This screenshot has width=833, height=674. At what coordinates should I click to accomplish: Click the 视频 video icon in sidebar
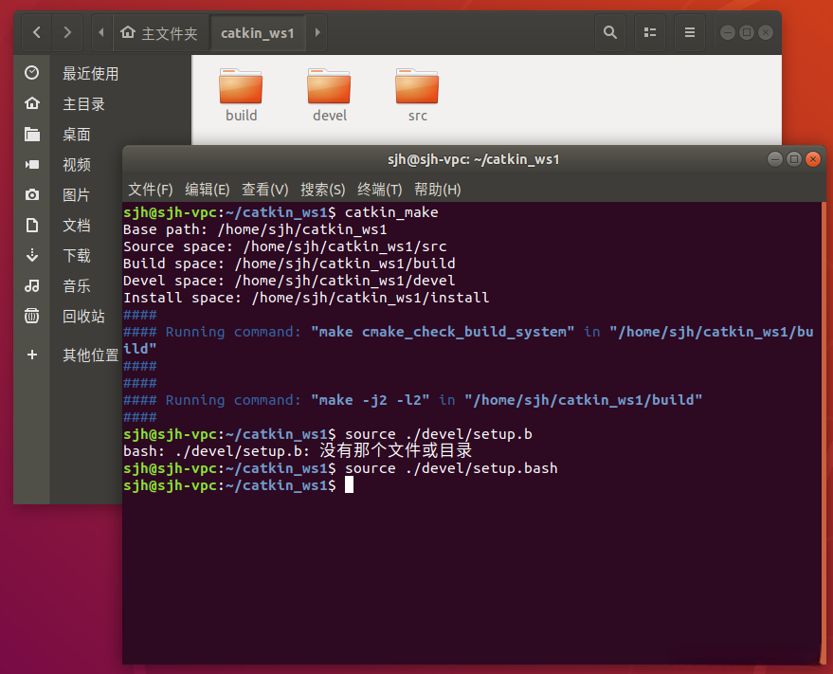pos(32,164)
